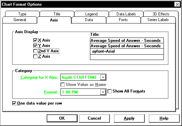The width and height of the screenshot is (182, 126).
Task: Switch to the Legend tab
Action: point(91,14)
